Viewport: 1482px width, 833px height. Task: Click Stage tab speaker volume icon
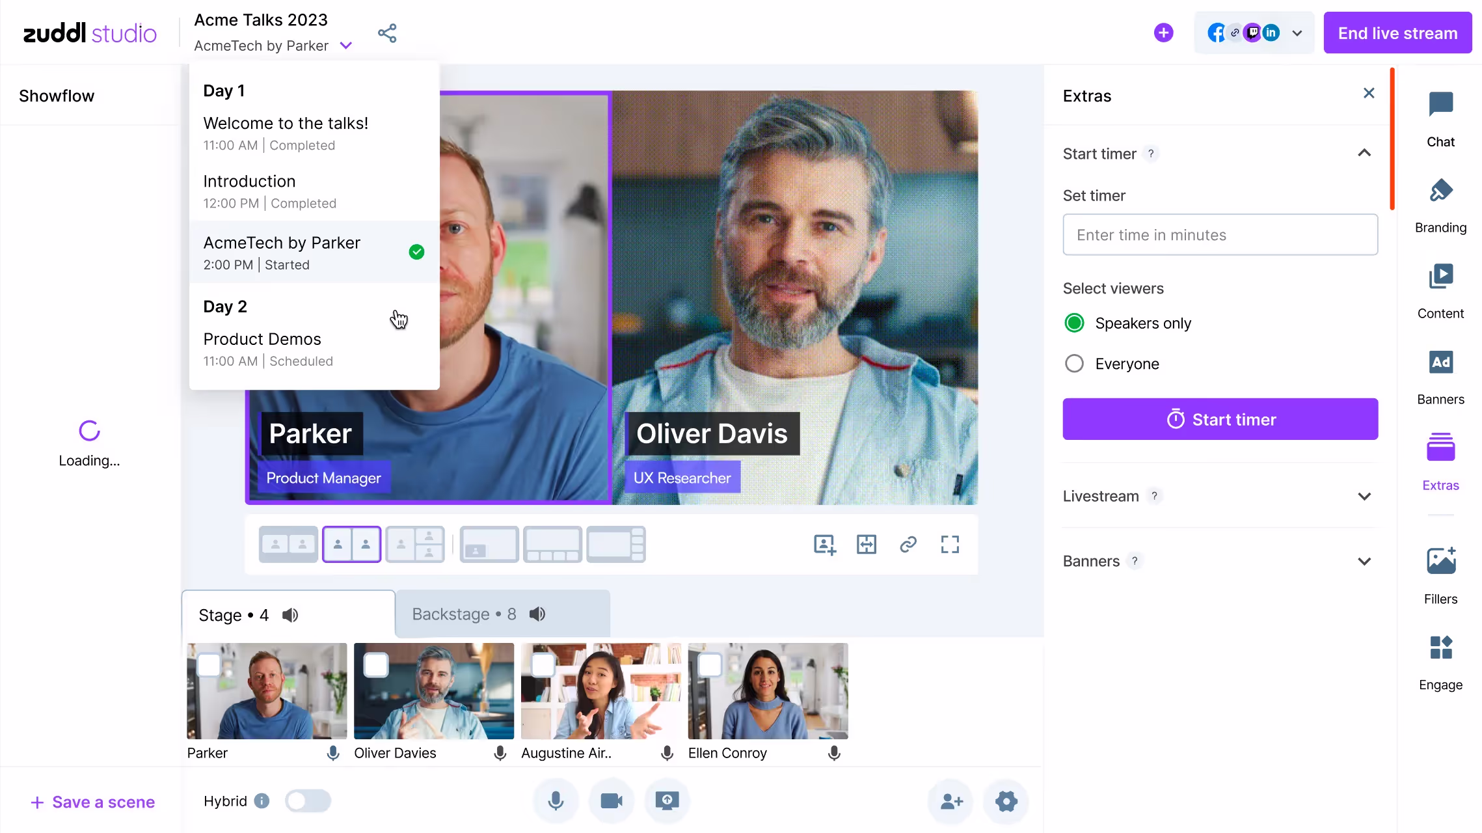tap(290, 615)
